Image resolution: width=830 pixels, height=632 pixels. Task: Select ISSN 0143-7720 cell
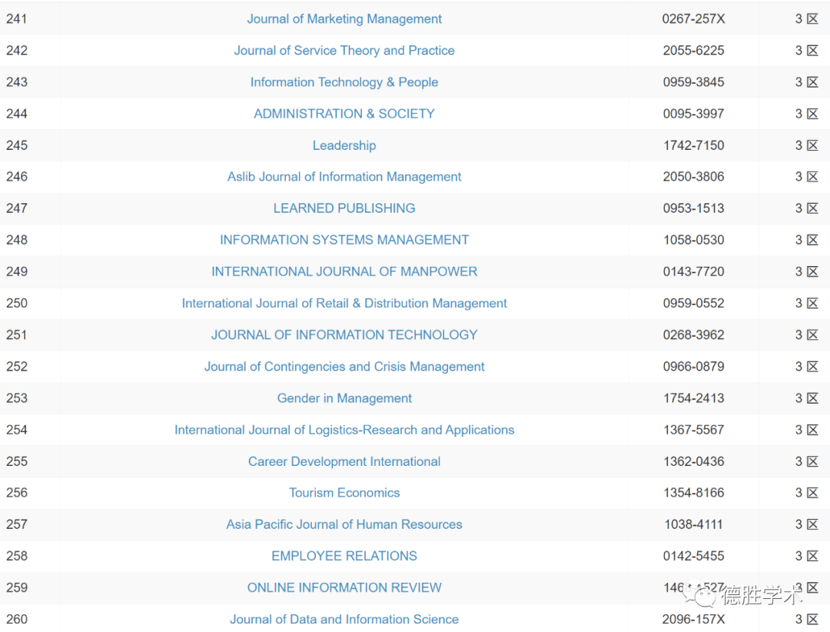point(693,271)
